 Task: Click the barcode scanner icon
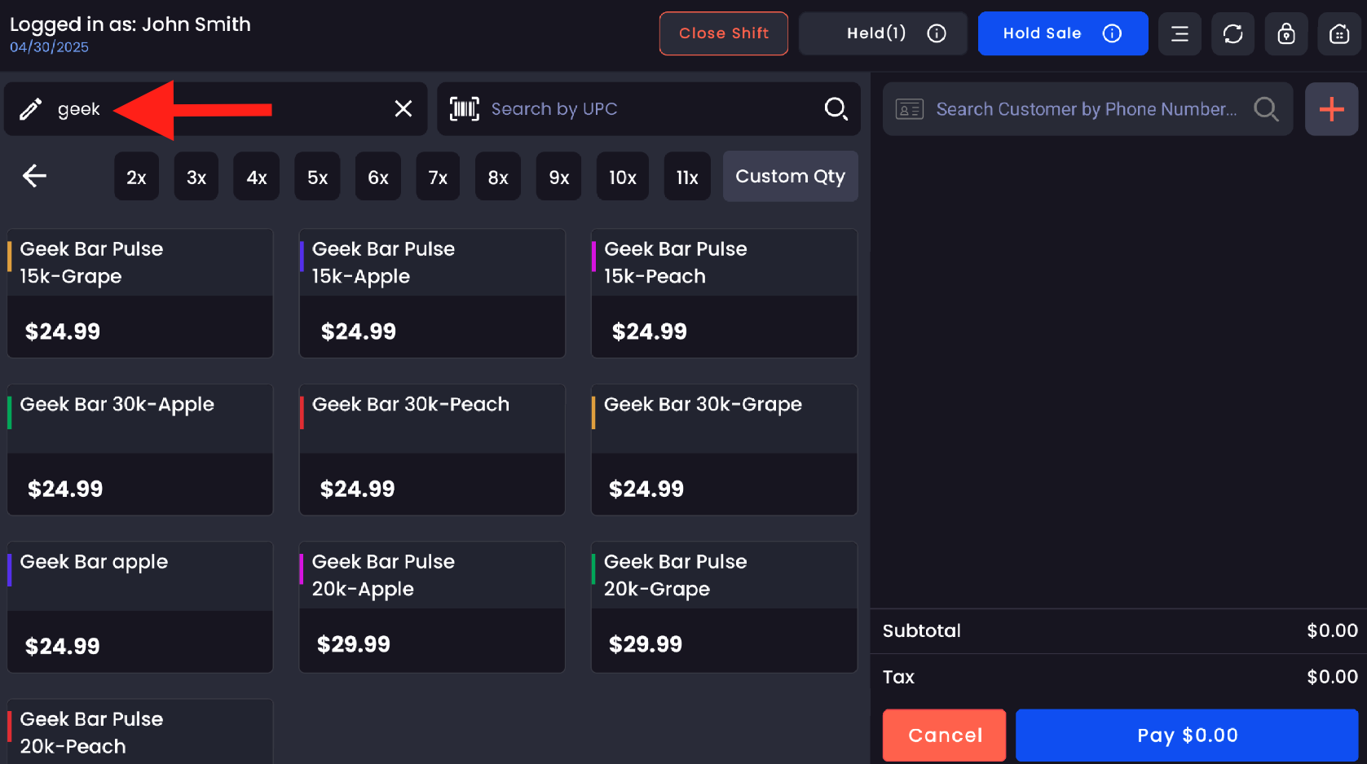pyautogui.click(x=465, y=108)
